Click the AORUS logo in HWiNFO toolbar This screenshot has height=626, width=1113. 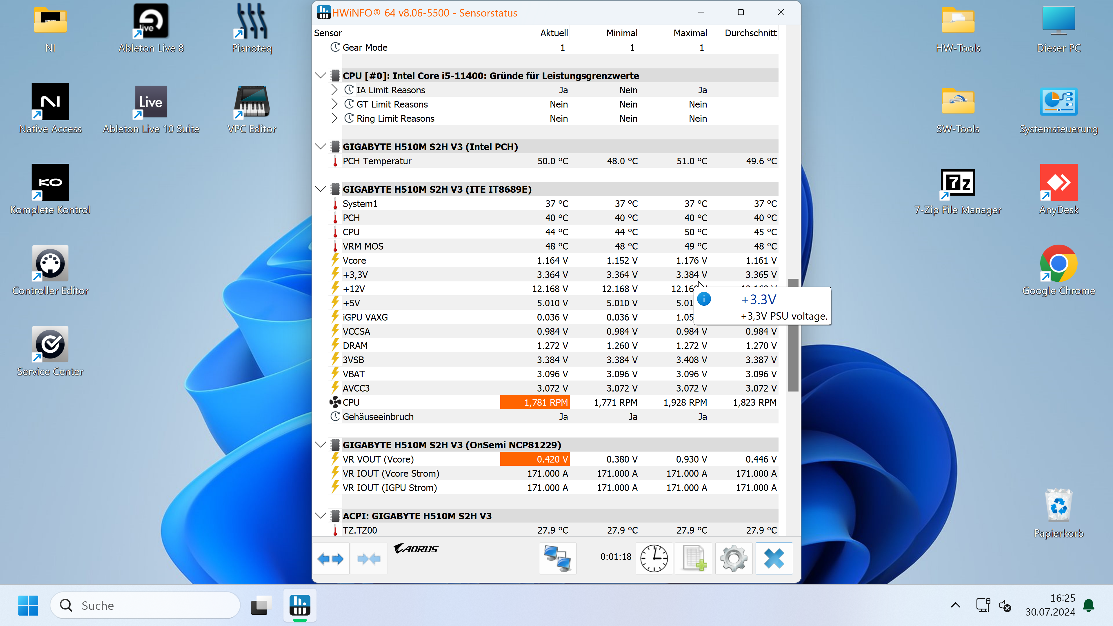coord(416,548)
